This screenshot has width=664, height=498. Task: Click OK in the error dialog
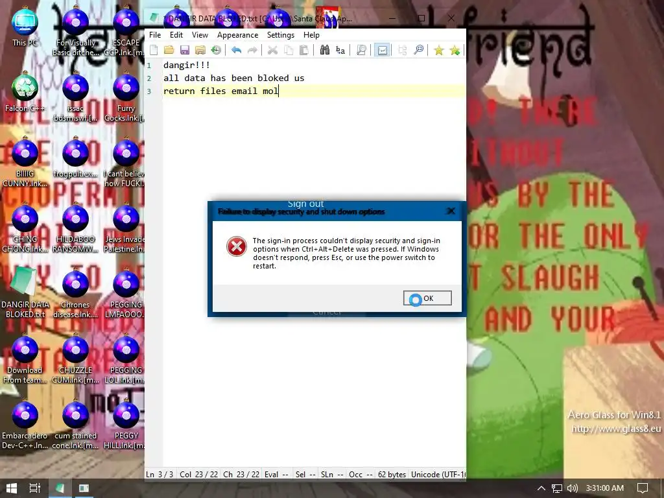pyautogui.click(x=427, y=298)
